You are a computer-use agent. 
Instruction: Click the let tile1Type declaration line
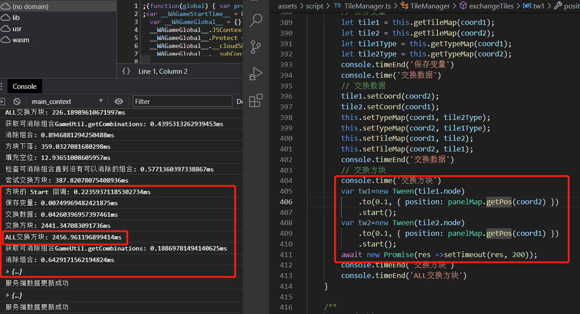coord(426,44)
